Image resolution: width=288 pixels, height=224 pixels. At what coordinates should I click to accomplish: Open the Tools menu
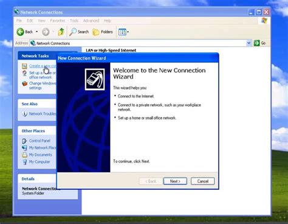click(x=74, y=21)
